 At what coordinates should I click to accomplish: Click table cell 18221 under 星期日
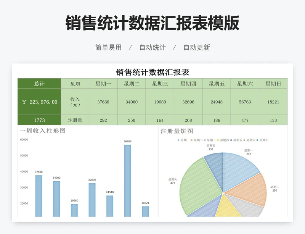pyautogui.click(x=273, y=102)
